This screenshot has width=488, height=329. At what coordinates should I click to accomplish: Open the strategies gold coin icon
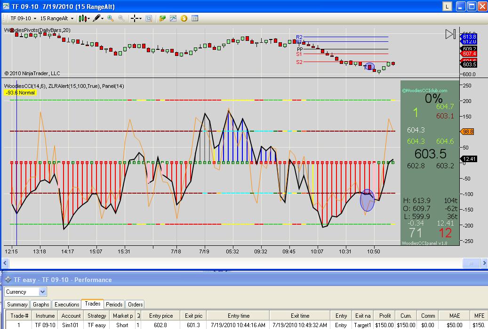coord(184,18)
